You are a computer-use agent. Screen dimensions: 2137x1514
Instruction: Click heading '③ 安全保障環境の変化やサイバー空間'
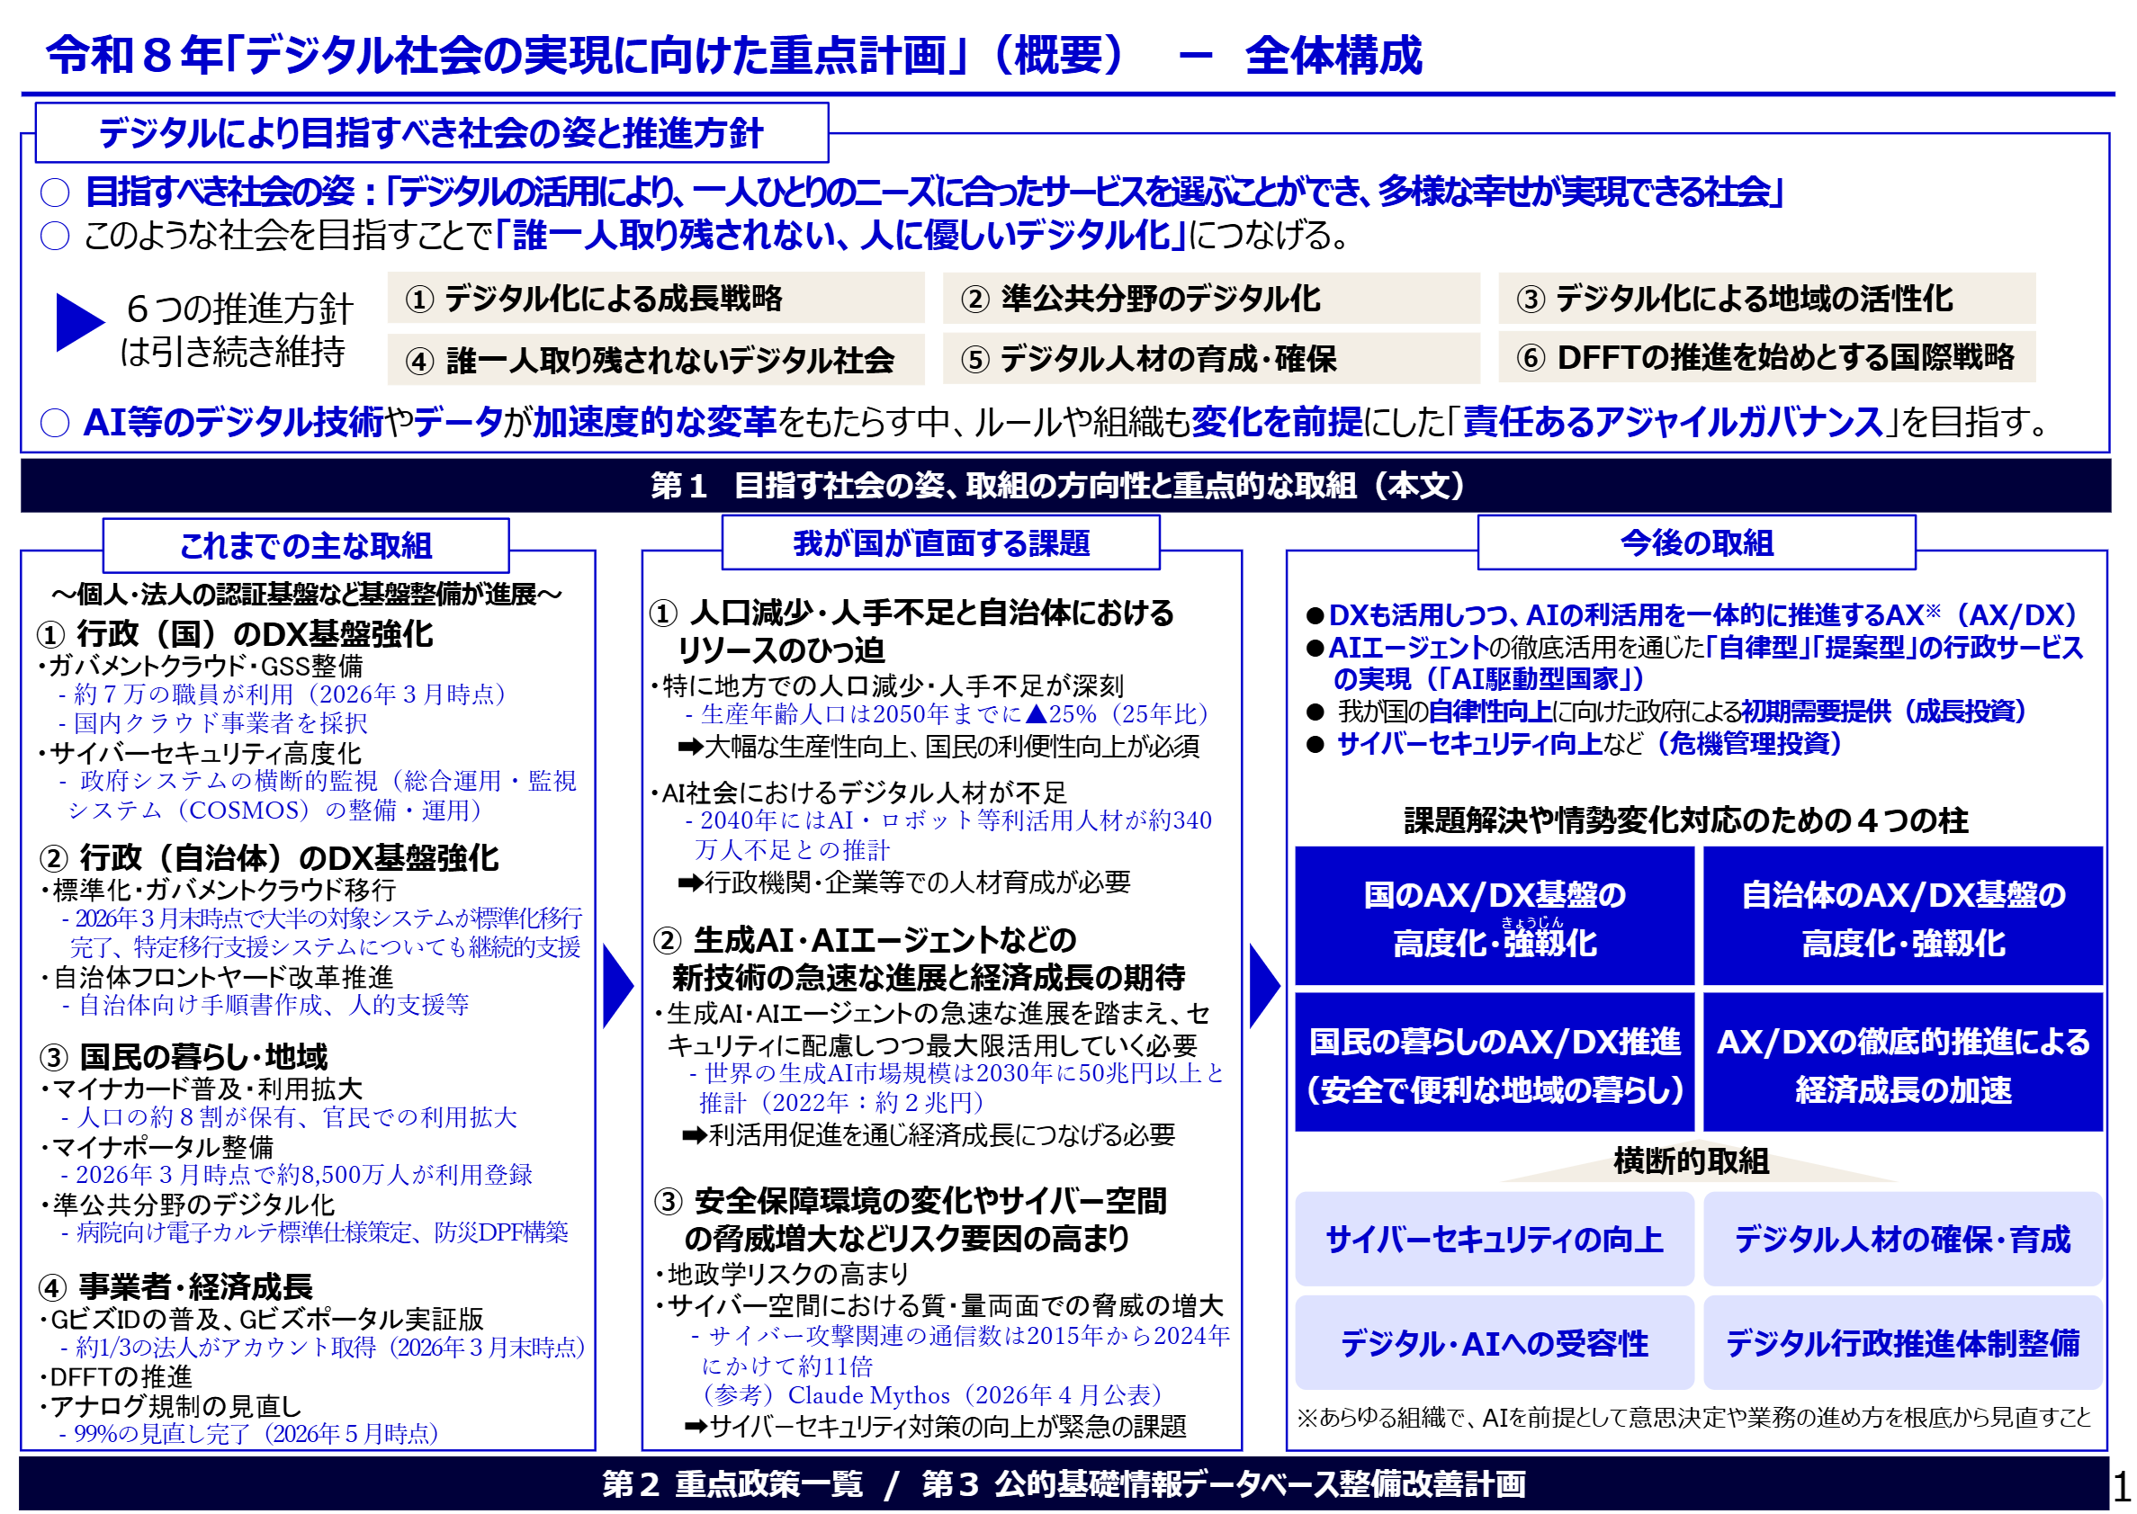tap(910, 1202)
